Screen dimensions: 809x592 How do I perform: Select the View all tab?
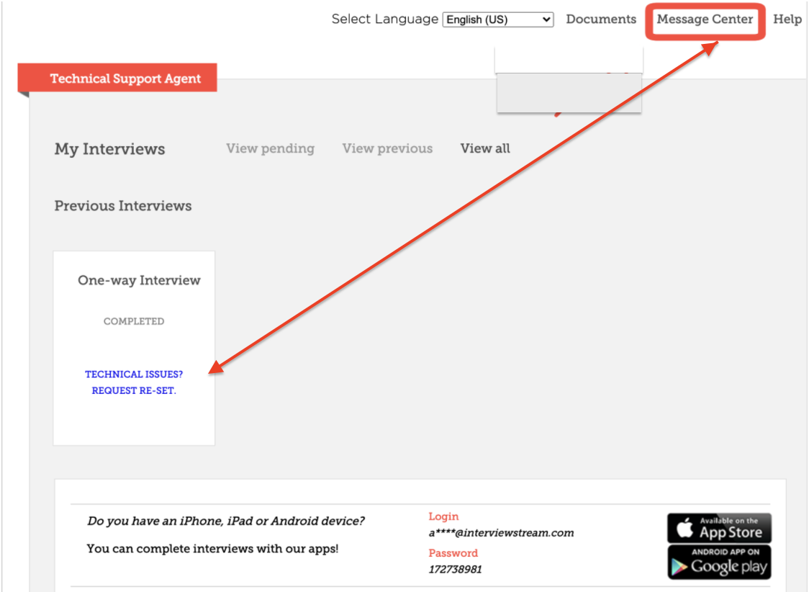(x=485, y=148)
